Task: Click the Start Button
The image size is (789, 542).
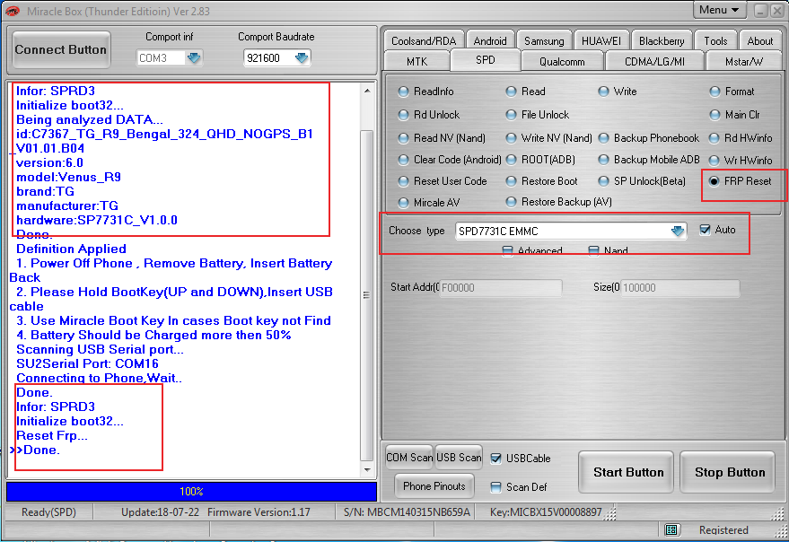Action: click(627, 472)
